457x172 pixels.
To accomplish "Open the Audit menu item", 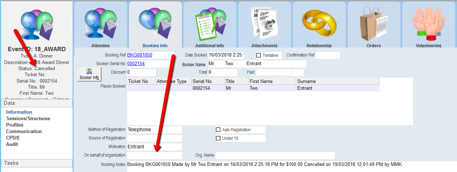I will pos(12,144).
